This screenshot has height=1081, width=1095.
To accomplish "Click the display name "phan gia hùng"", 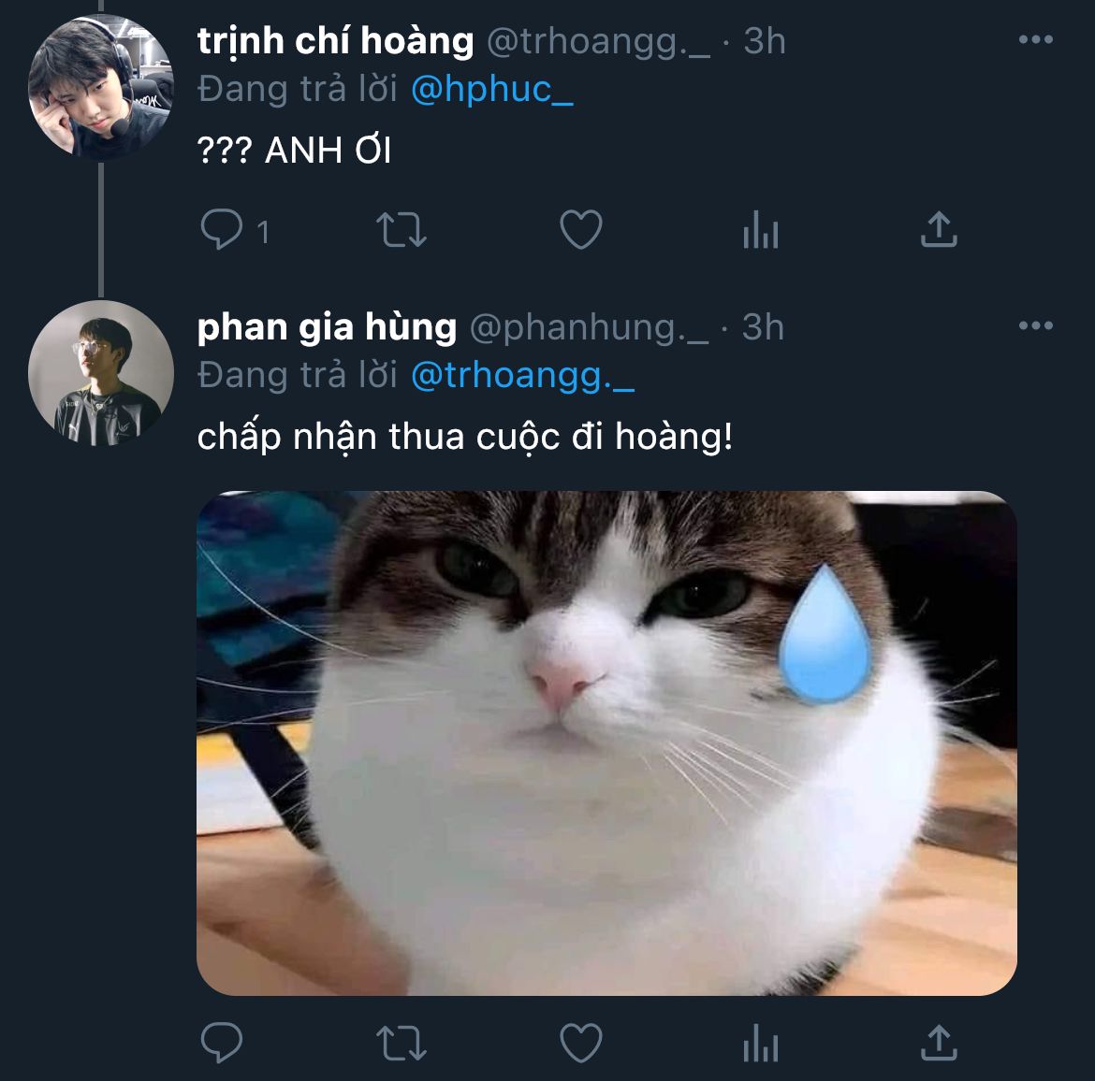I will click(327, 327).
